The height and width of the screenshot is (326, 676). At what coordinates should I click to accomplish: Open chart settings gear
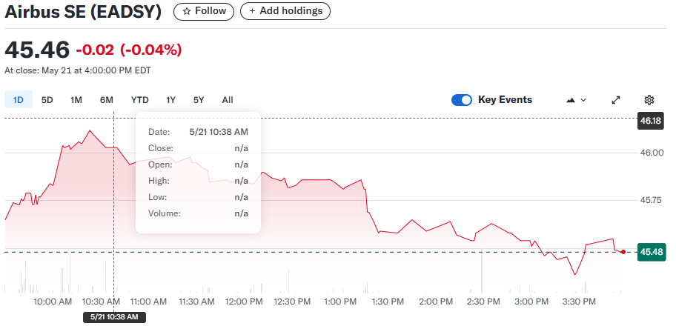click(x=649, y=100)
